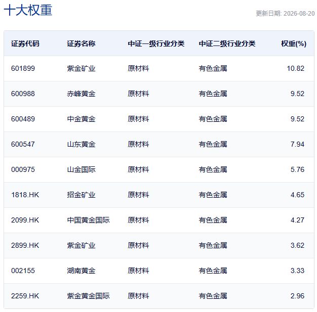The width and height of the screenshot is (317, 312).
Task: Click the 9.52 weight for 赤峰黄金
Action: [x=297, y=94]
